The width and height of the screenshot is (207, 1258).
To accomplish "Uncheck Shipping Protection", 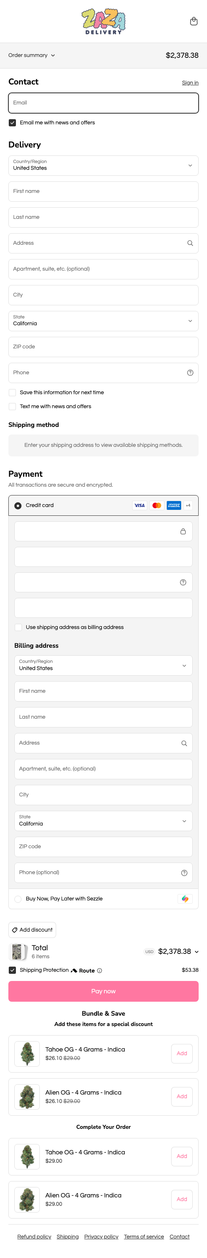I will point(12,970).
